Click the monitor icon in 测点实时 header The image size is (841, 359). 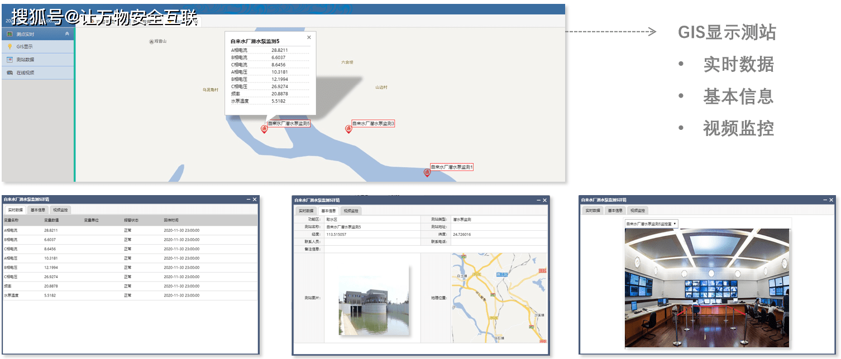pos(9,34)
